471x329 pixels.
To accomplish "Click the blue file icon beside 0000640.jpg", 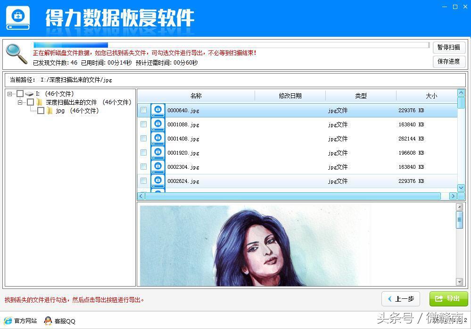I will pyautogui.click(x=157, y=110).
